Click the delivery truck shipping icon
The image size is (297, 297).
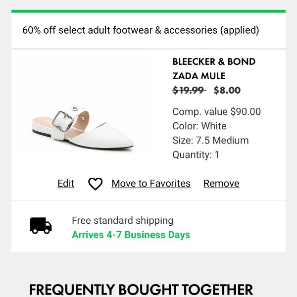pyautogui.click(x=41, y=225)
